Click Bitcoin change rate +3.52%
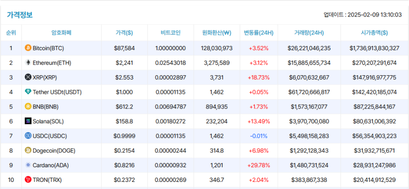This screenshot has width=409, height=189. (x=259, y=48)
